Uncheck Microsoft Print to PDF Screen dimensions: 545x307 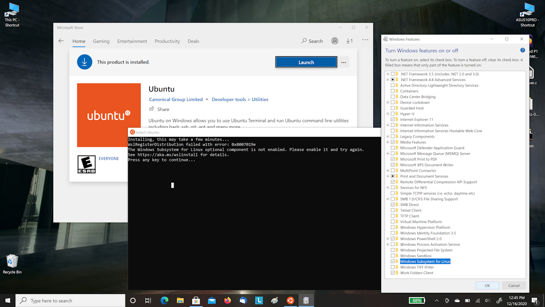point(393,159)
